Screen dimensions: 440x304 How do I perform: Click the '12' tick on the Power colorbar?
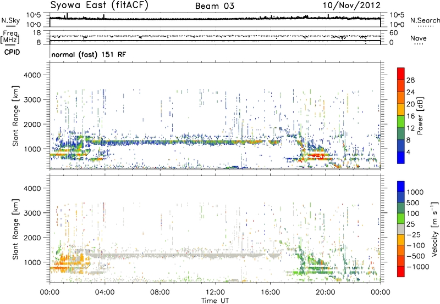pos(410,128)
